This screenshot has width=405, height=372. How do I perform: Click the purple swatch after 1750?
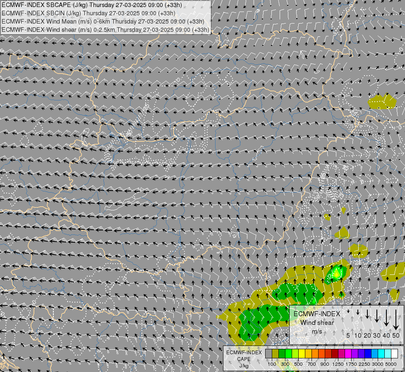point(355,354)
